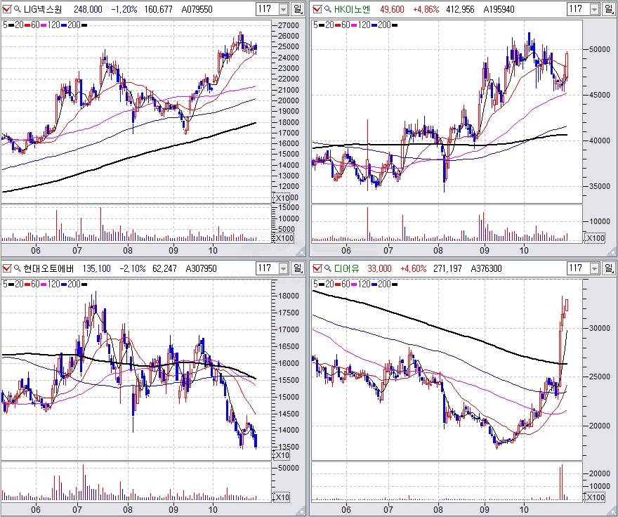Toggle the HK이노엔 chart checkbox

316,9
